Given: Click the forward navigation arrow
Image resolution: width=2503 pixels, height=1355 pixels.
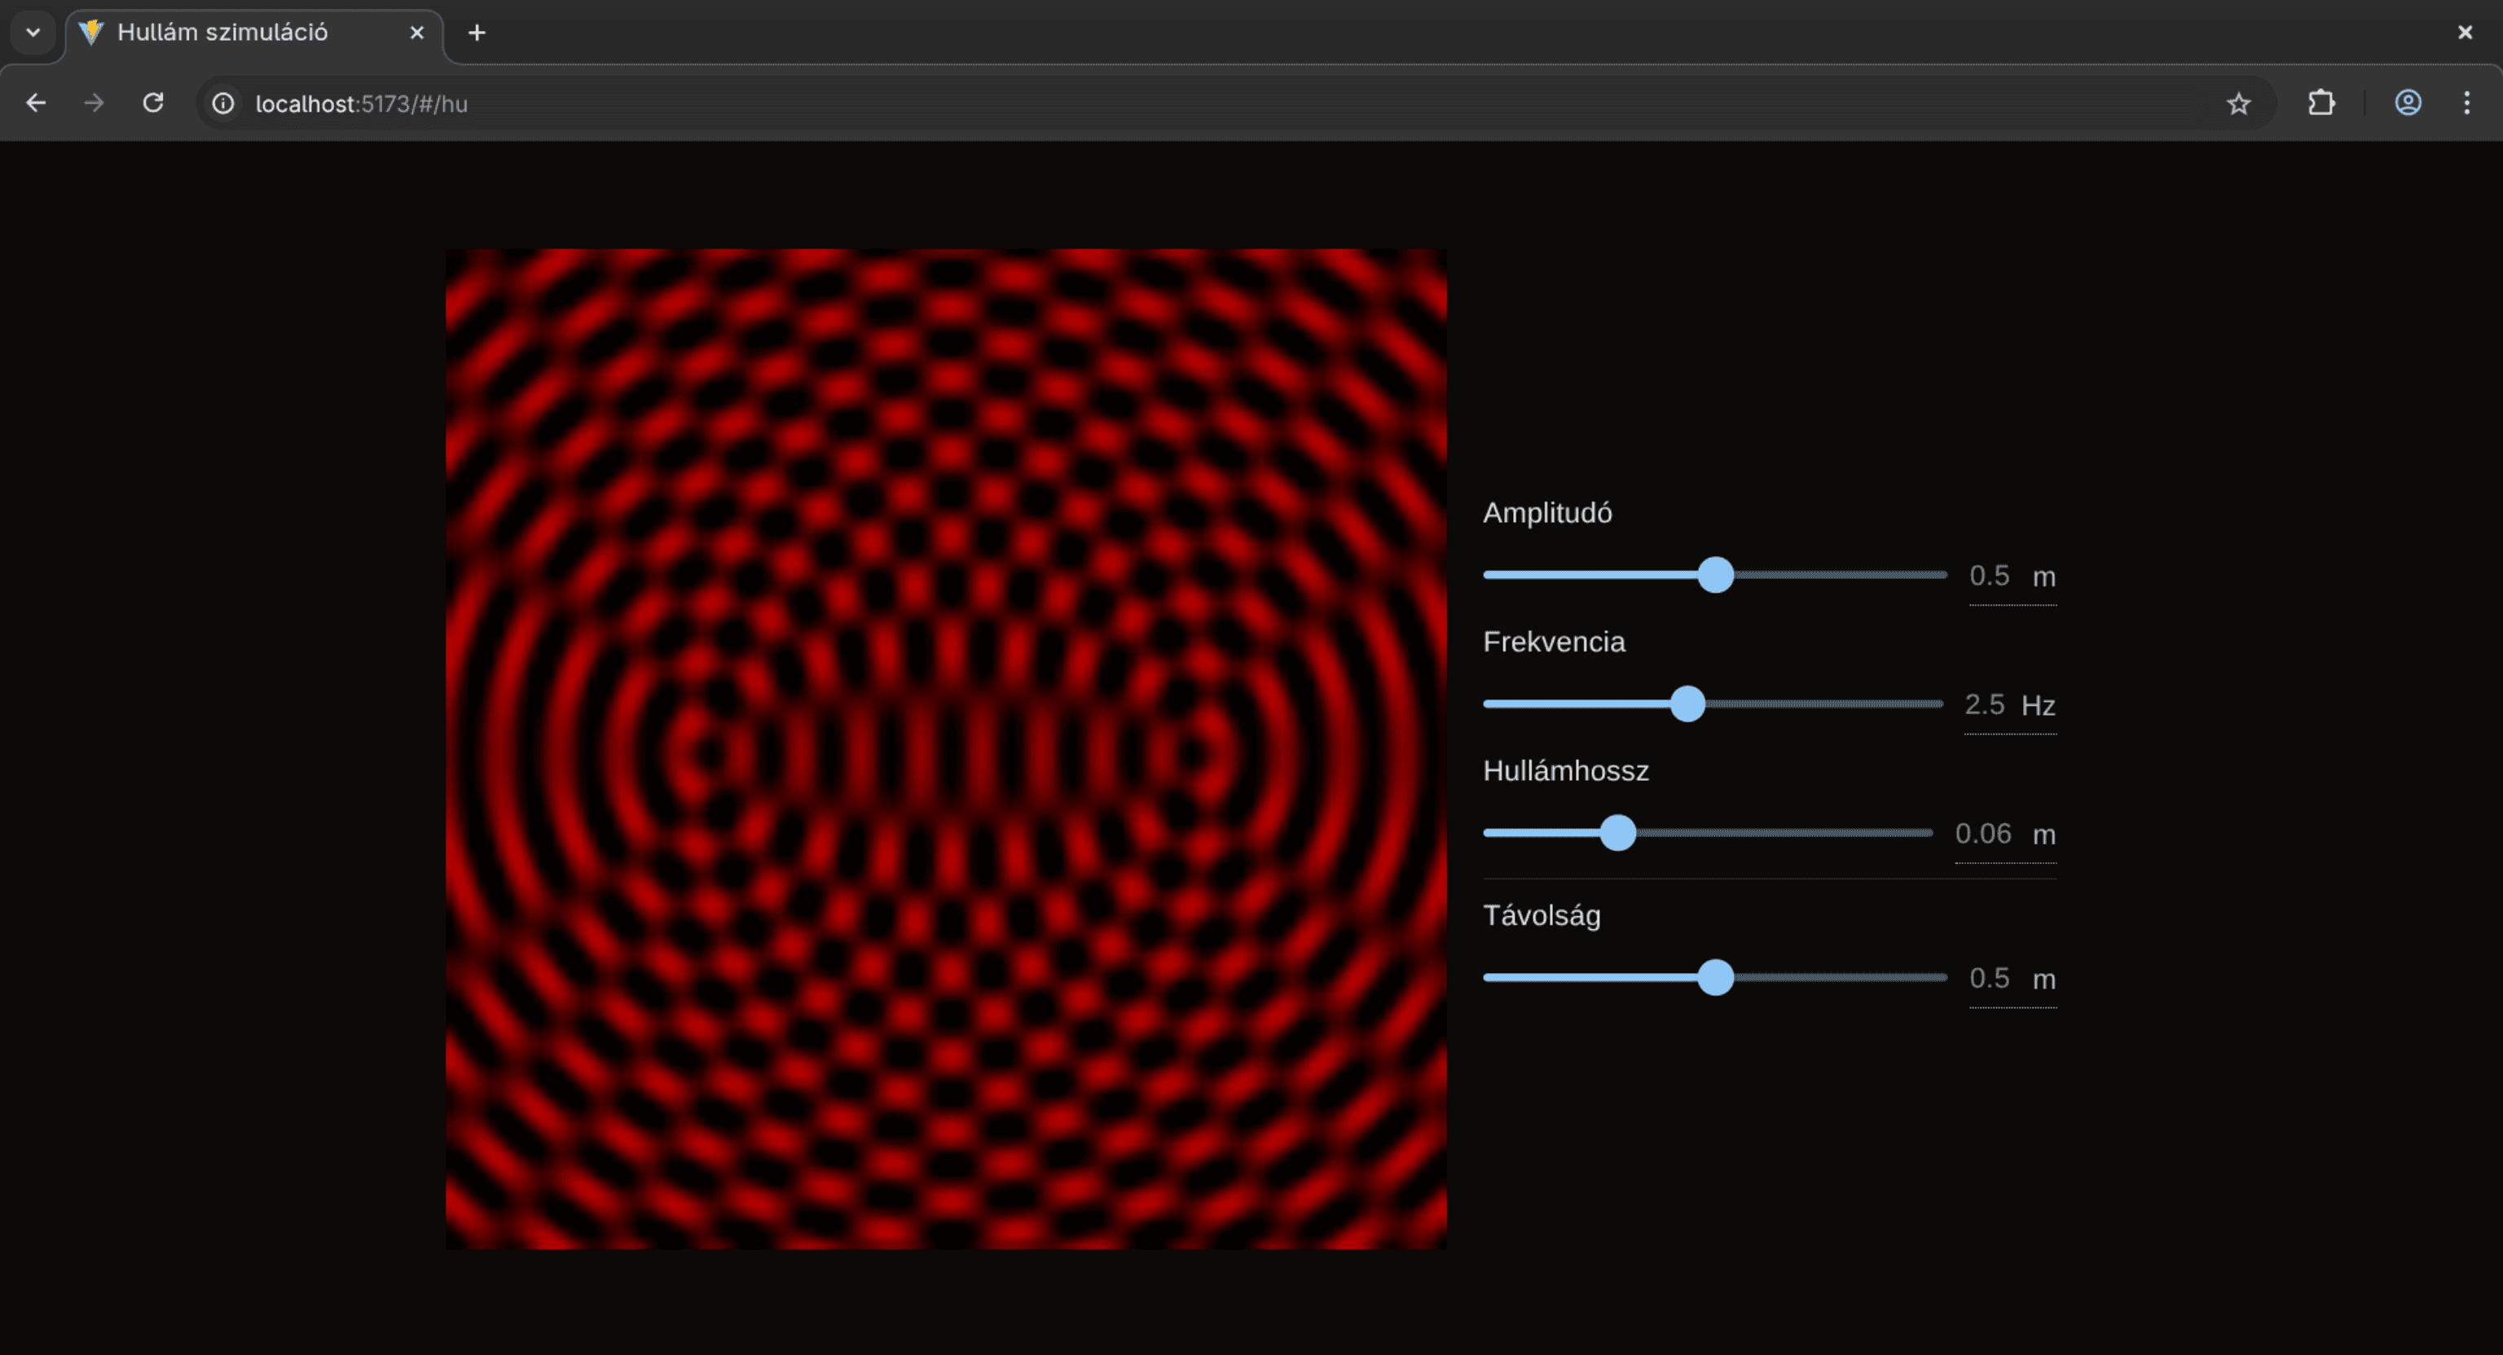Looking at the screenshot, I should tap(95, 103).
